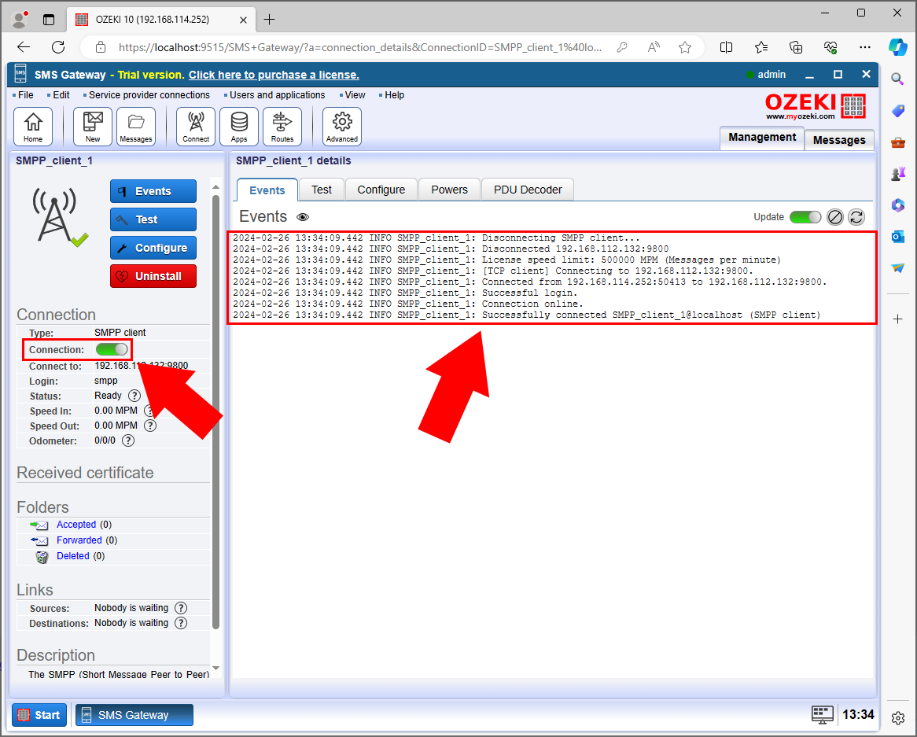Click the OZEKI logo
The image size is (917, 737).
[x=816, y=106]
